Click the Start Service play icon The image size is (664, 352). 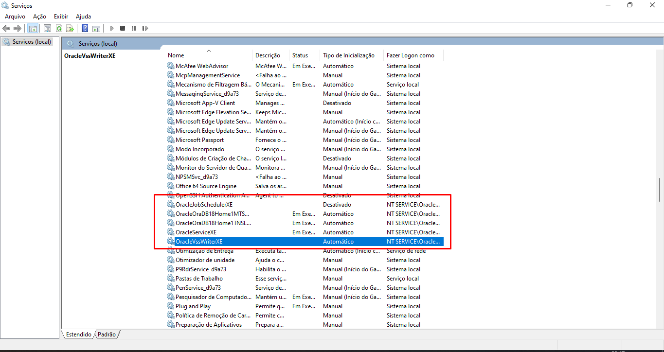click(112, 28)
